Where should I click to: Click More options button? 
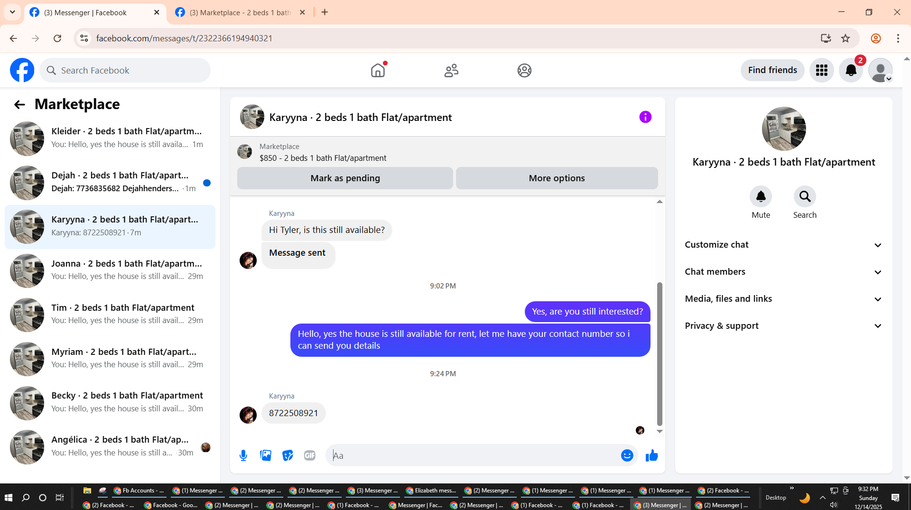click(x=557, y=178)
